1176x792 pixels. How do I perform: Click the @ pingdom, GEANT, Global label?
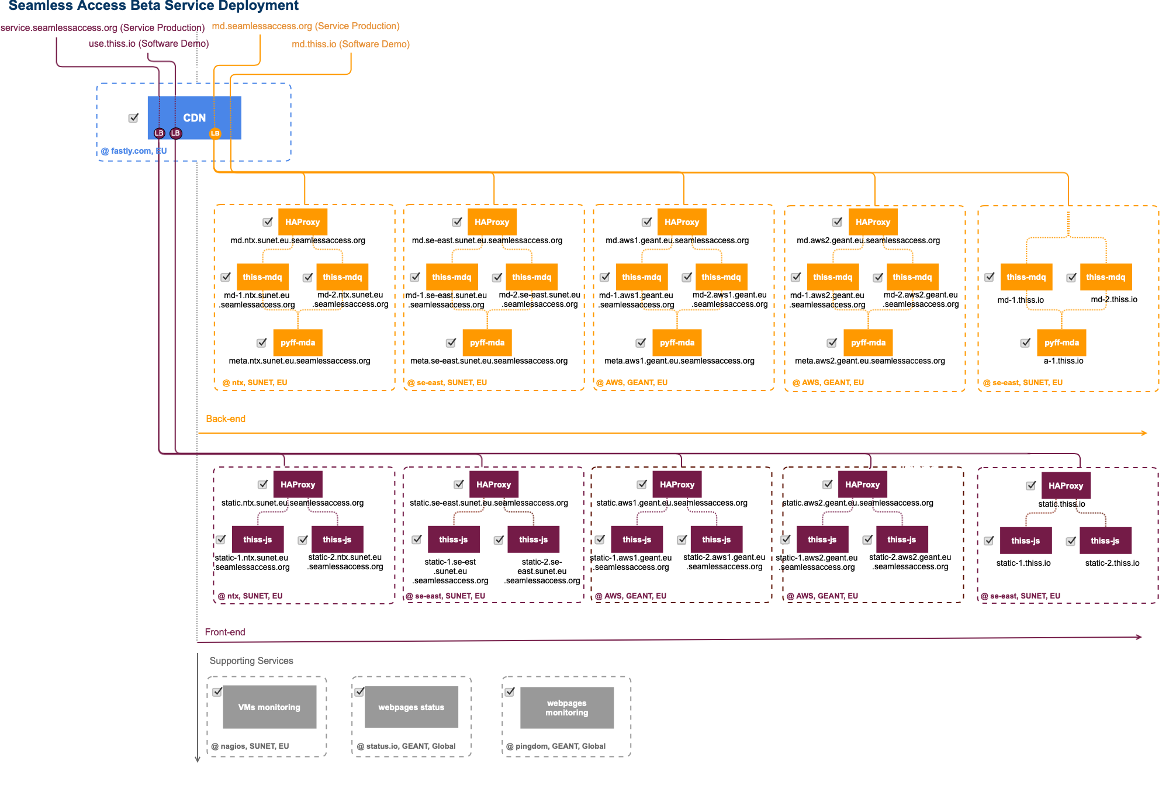tap(556, 746)
